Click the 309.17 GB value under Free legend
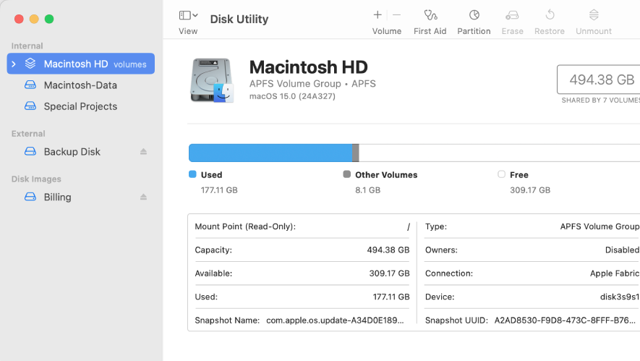The height and width of the screenshot is (361, 640). tap(530, 190)
